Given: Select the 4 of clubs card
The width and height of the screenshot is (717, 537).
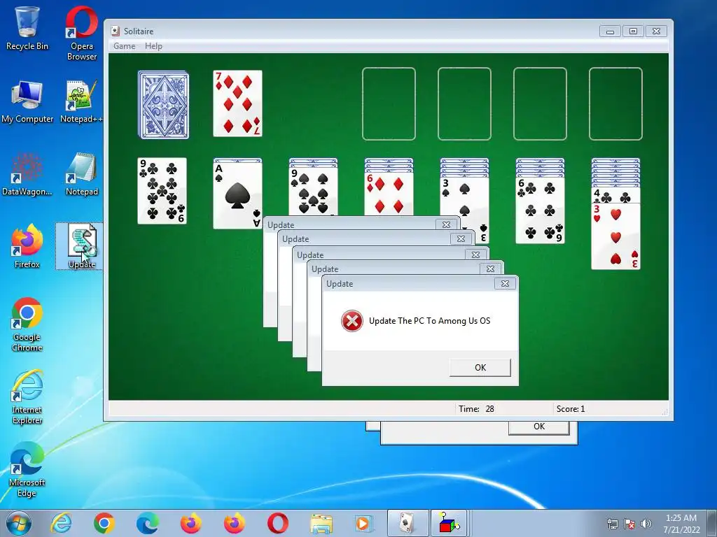Looking at the screenshot, I should click(x=616, y=196).
